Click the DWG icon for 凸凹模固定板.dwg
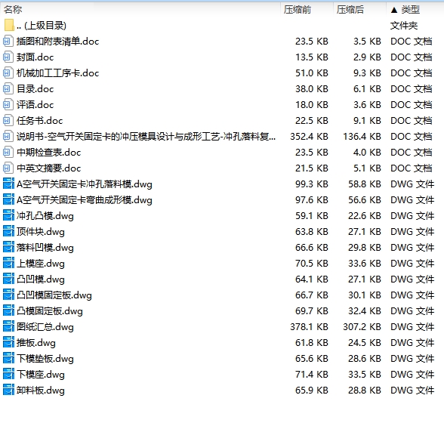This screenshot has width=444, height=423. [8, 295]
